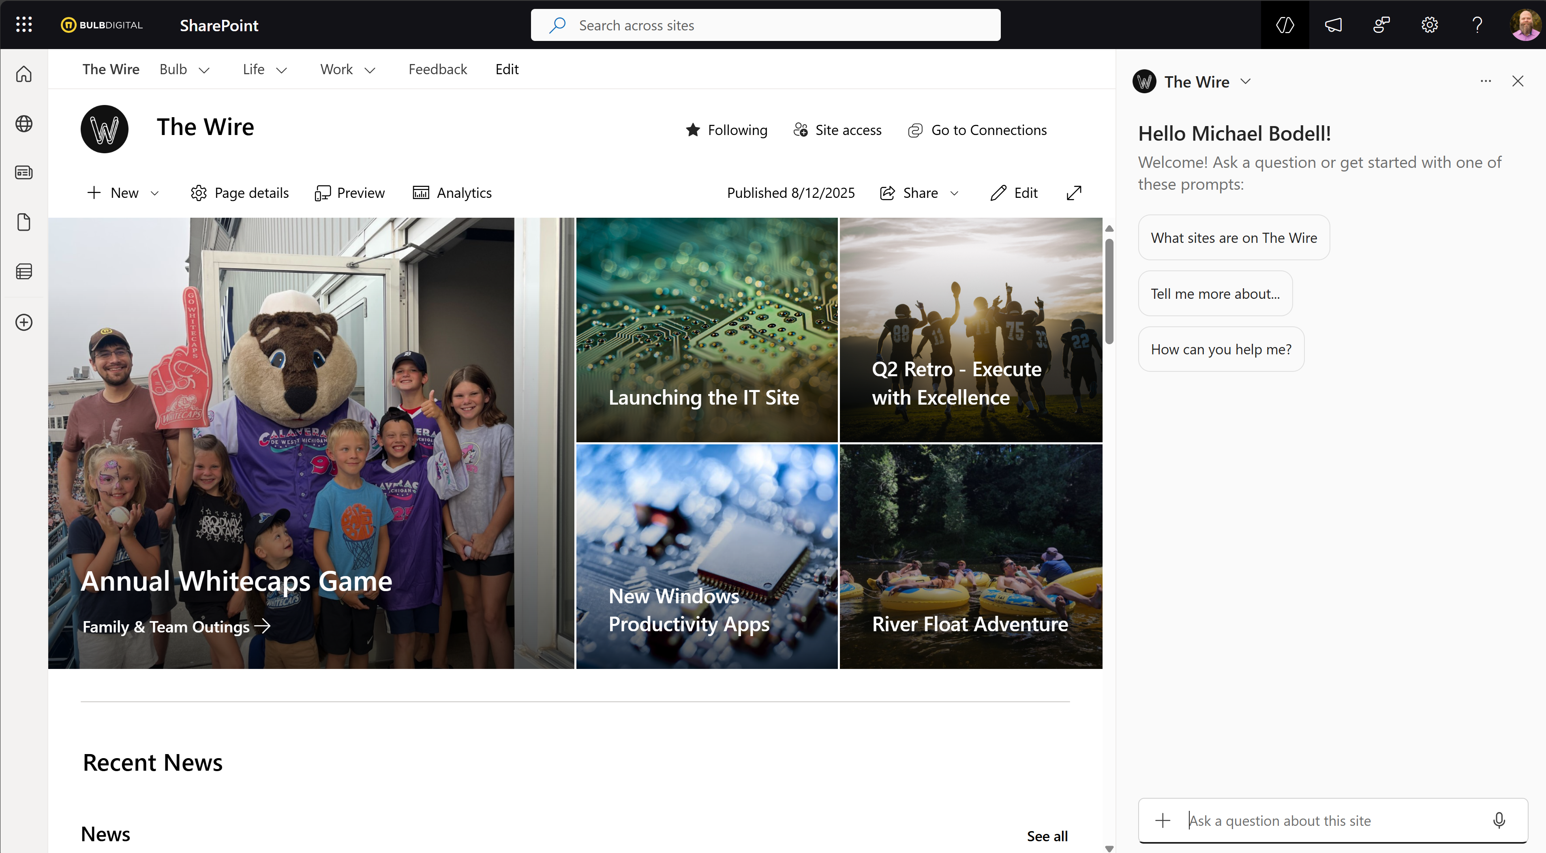Screen dimensions: 1546x853
Task: Open the megaphone announcements icon
Action: click(x=1333, y=25)
